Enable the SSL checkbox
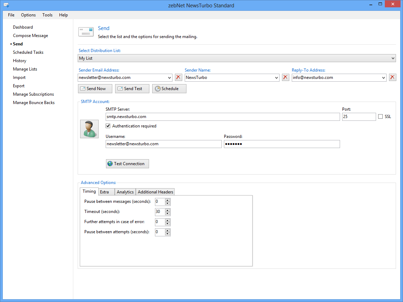Screen dimensions: 403x302 380,117
